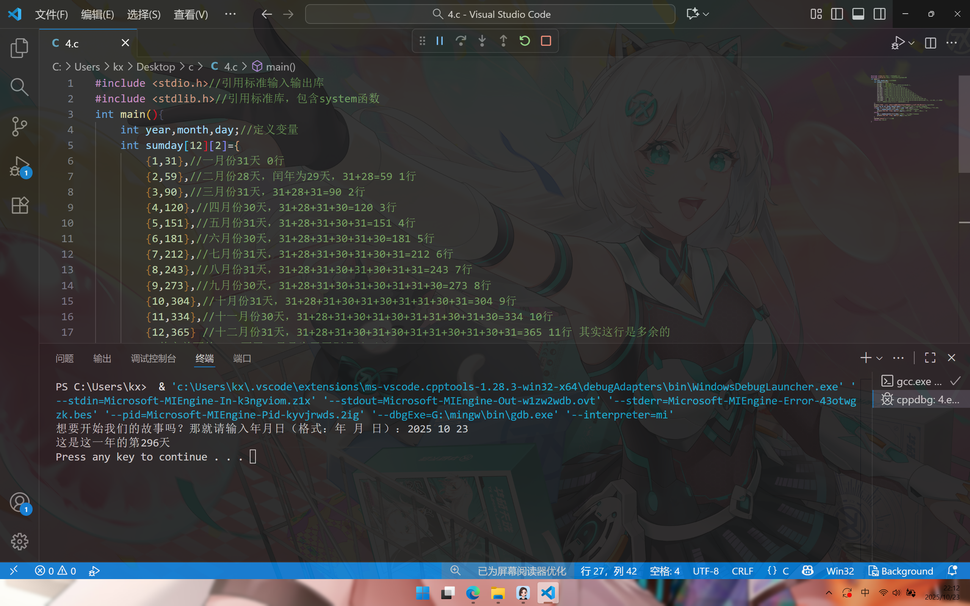Viewport: 970px width, 606px height.
Task: Expand the run/debug dropdown arrow
Action: (911, 43)
